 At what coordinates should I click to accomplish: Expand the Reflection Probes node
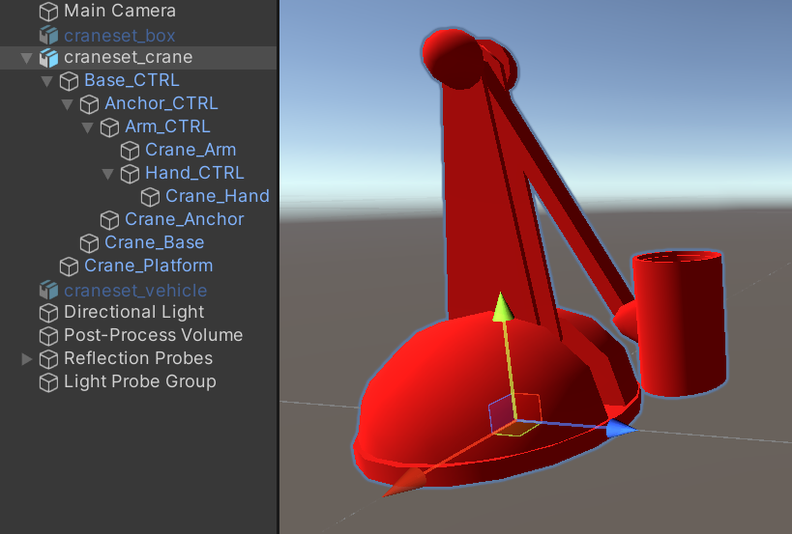(27, 359)
